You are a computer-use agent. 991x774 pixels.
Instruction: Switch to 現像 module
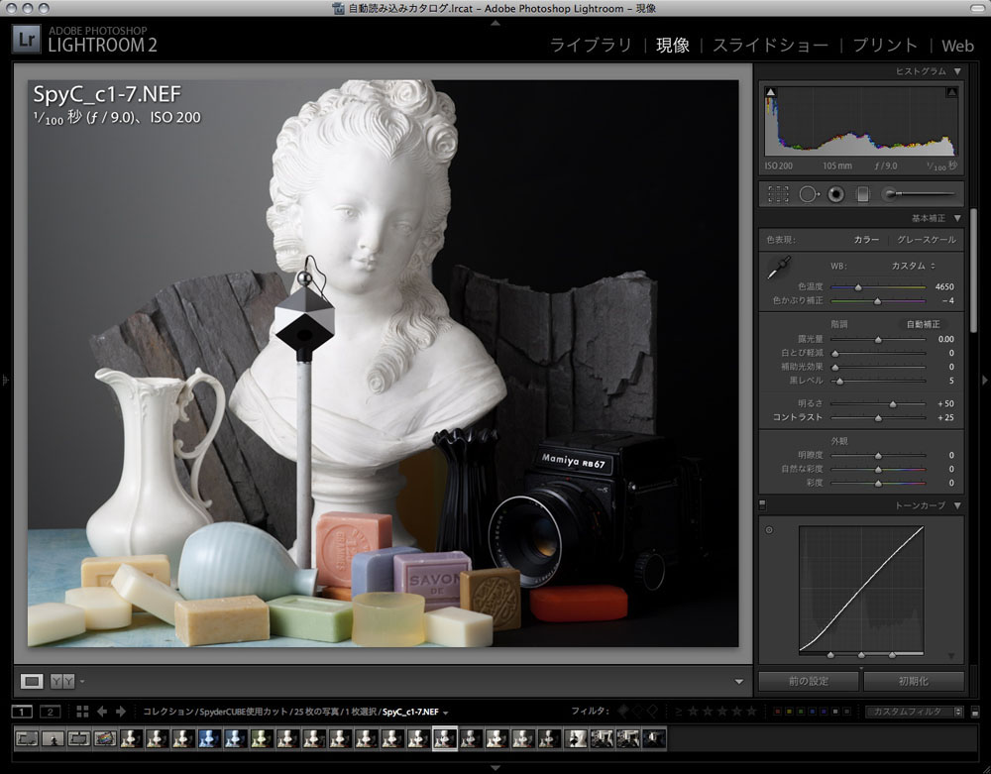(673, 46)
